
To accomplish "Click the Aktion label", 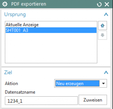I will pos(11,84).
